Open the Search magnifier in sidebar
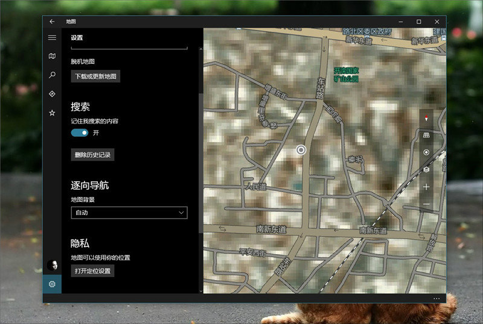Screen dimensions: 483x324 click(52, 75)
